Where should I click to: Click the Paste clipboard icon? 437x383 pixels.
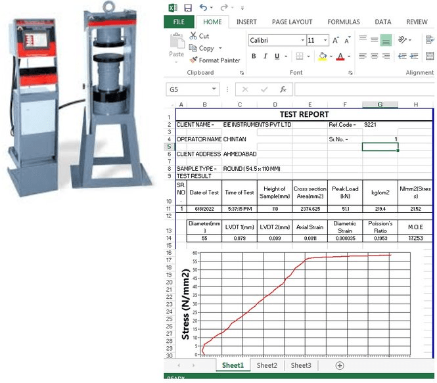(x=177, y=41)
